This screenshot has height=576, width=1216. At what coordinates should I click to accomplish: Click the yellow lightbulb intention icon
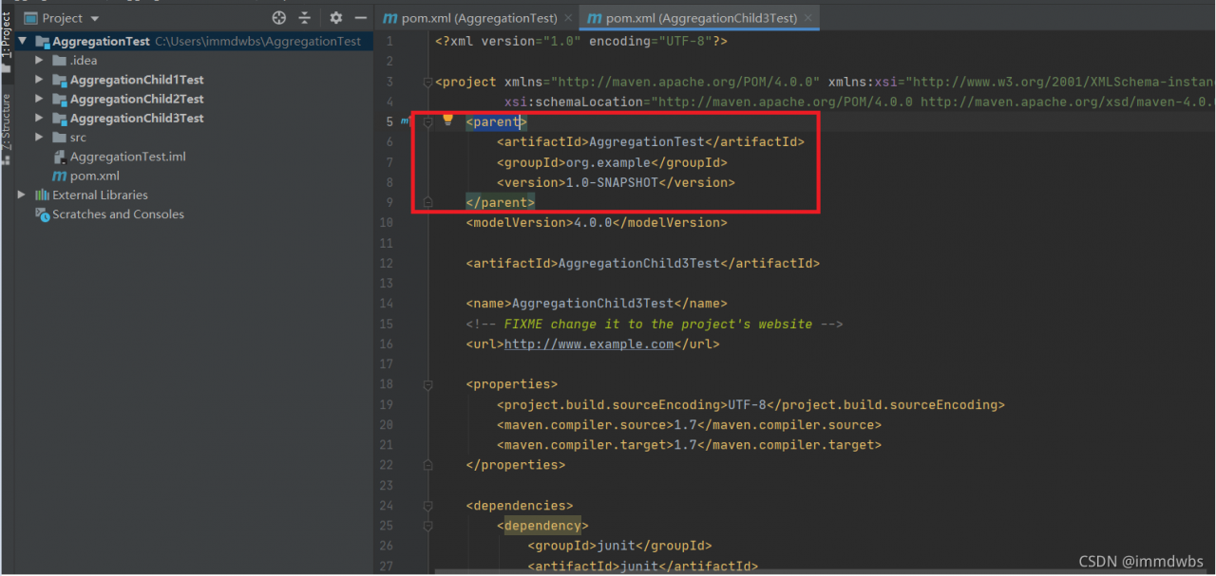[448, 120]
